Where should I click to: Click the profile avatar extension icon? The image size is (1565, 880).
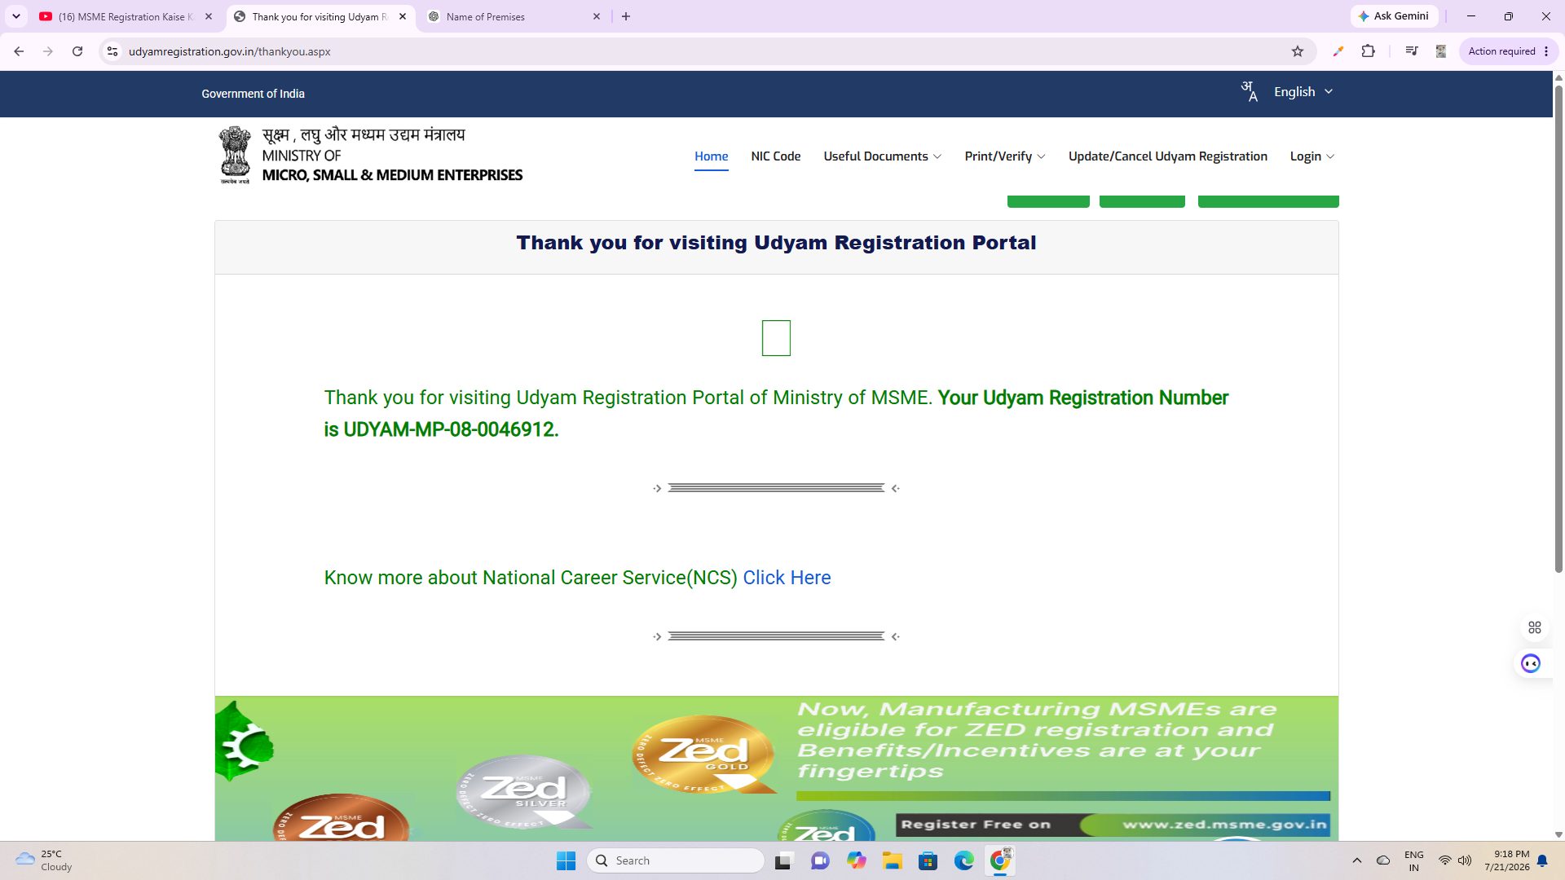click(x=1441, y=51)
